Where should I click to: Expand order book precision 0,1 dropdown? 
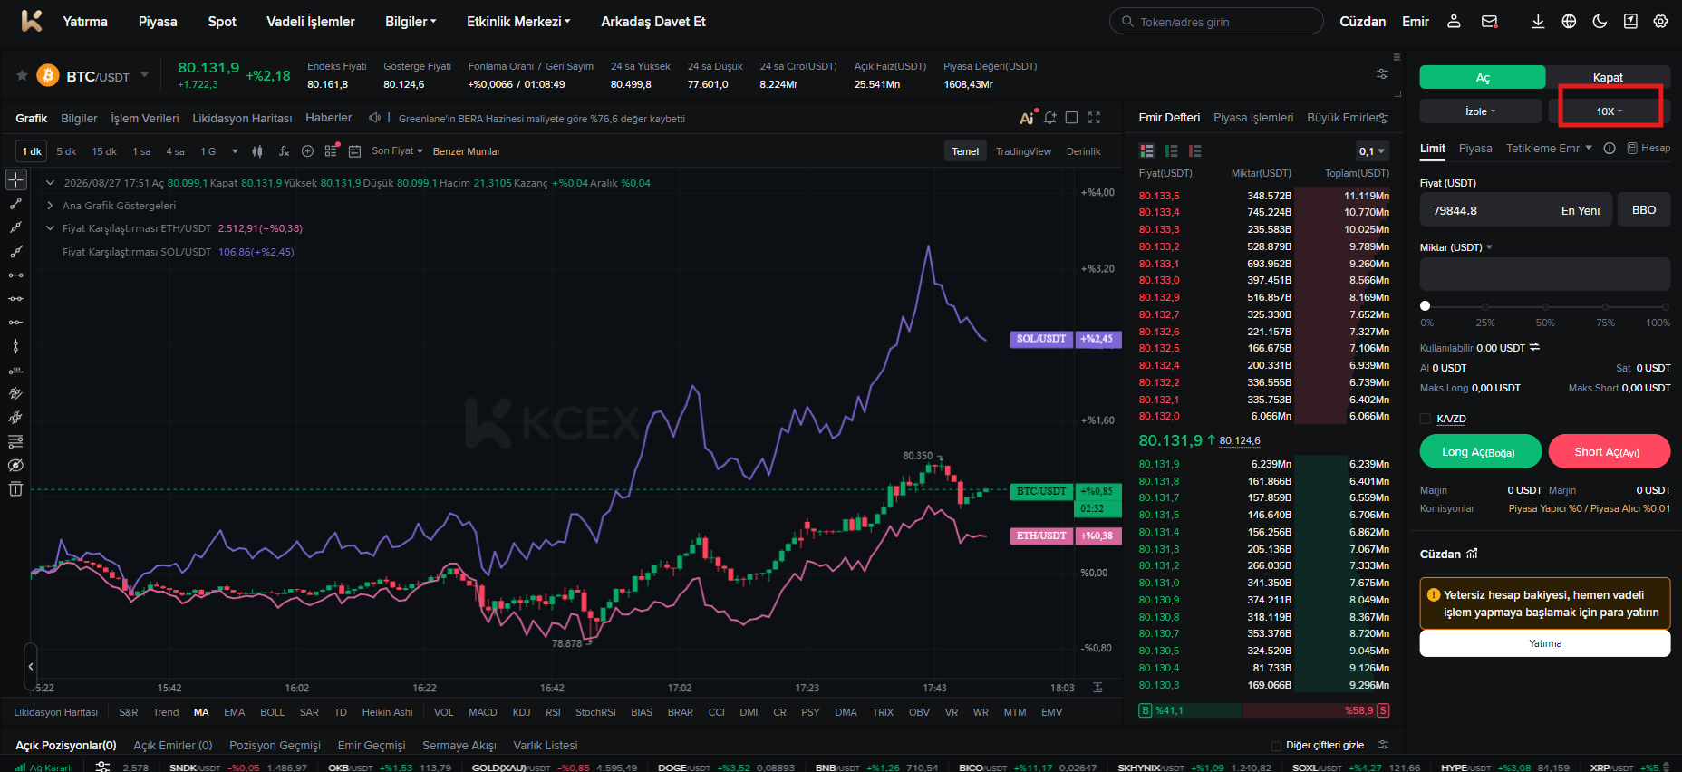[x=1371, y=151]
